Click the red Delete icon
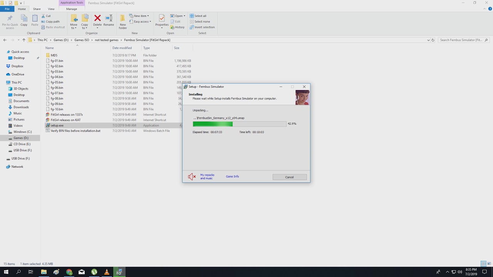This screenshot has height=277, width=493. [97, 18]
